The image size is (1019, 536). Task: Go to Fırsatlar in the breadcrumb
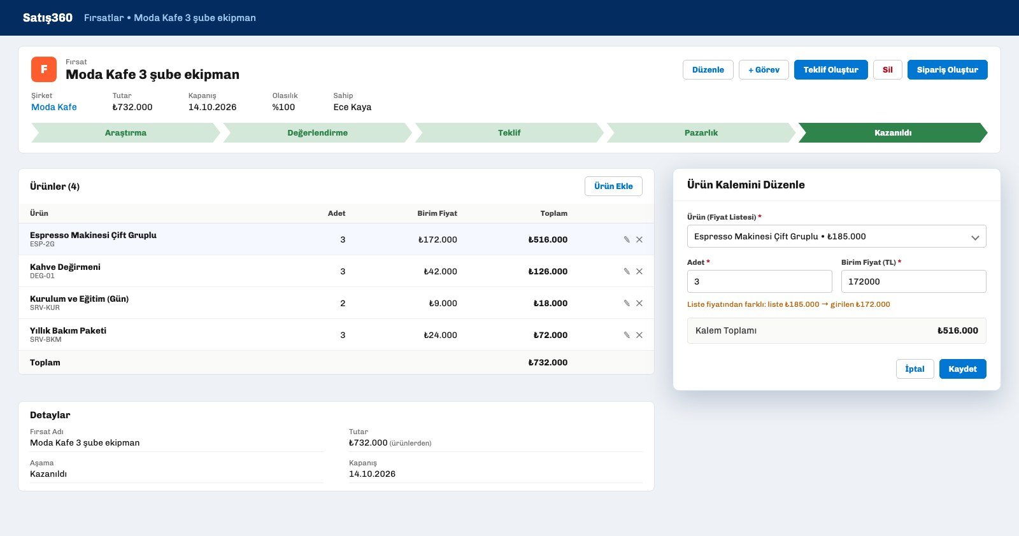coord(104,18)
